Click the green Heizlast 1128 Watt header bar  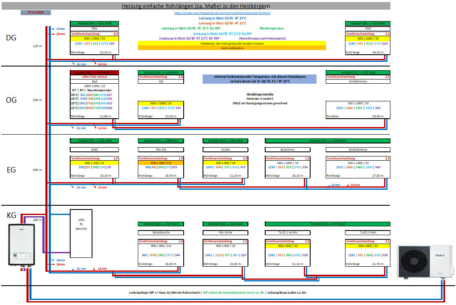tap(328, 141)
